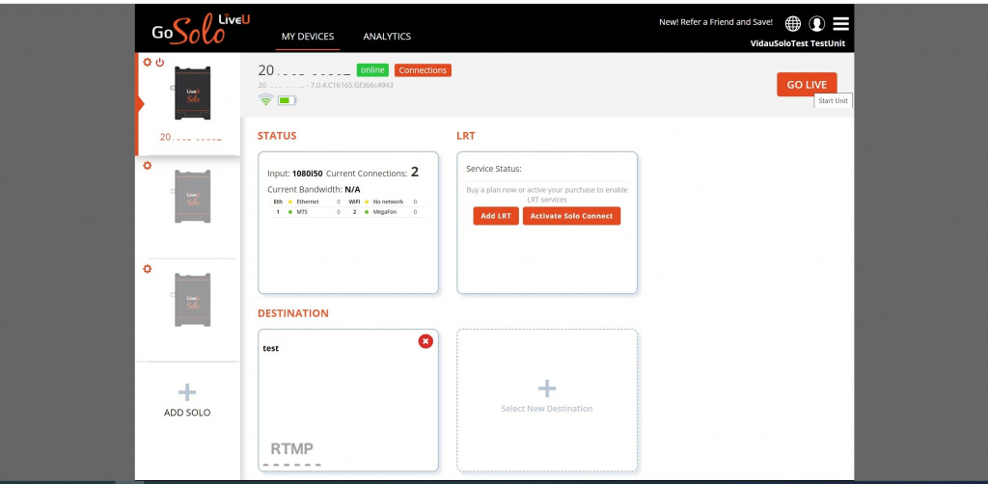The image size is (988, 484).
Task: Open the language globe icon
Action: pyautogui.click(x=793, y=24)
